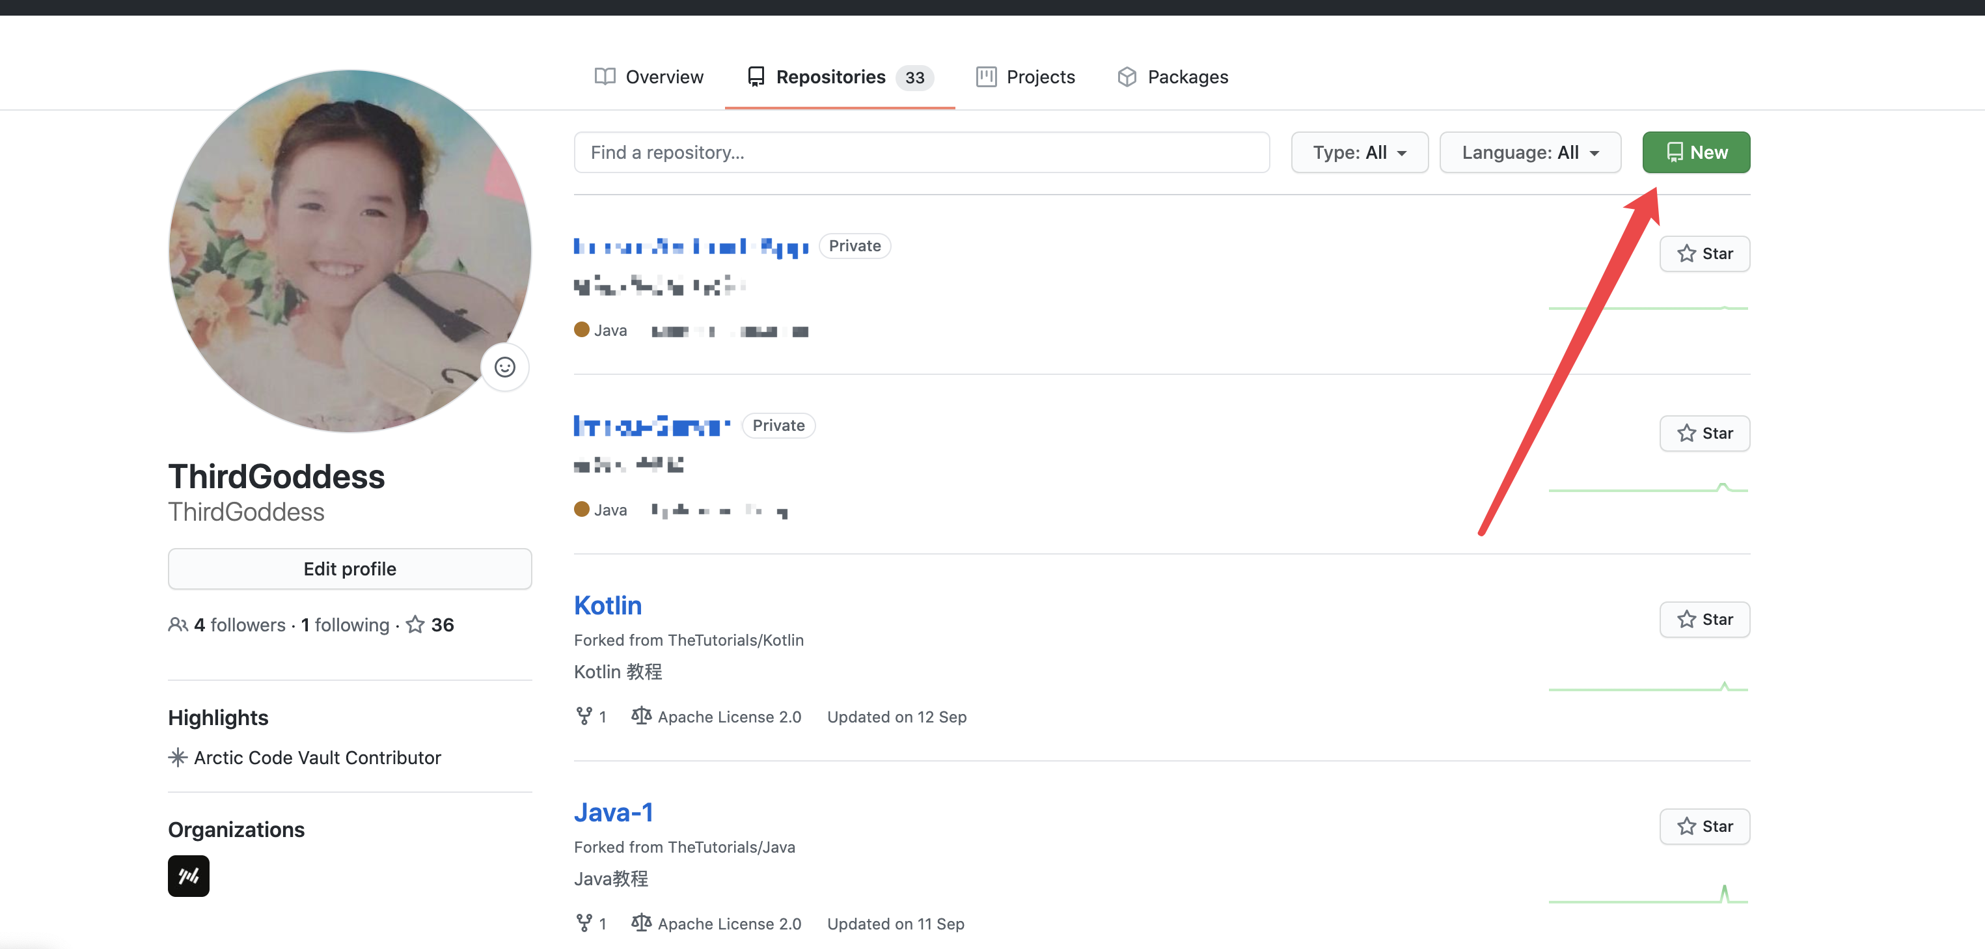The width and height of the screenshot is (1985, 949).
Task: Star the Java-1 repository
Action: pyautogui.click(x=1704, y=827)
